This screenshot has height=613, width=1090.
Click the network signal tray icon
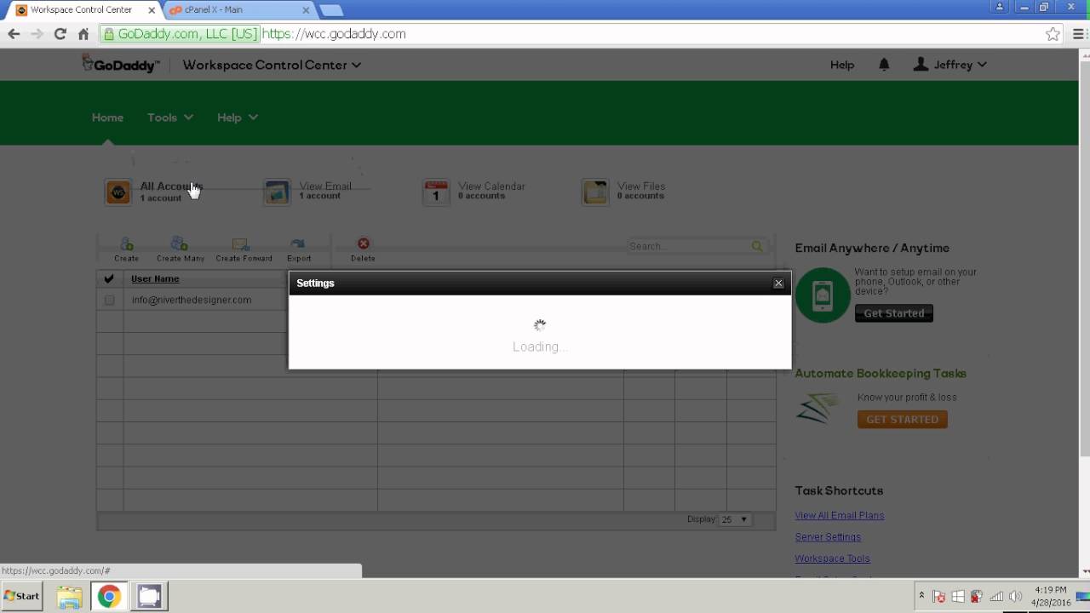point(996,597)
